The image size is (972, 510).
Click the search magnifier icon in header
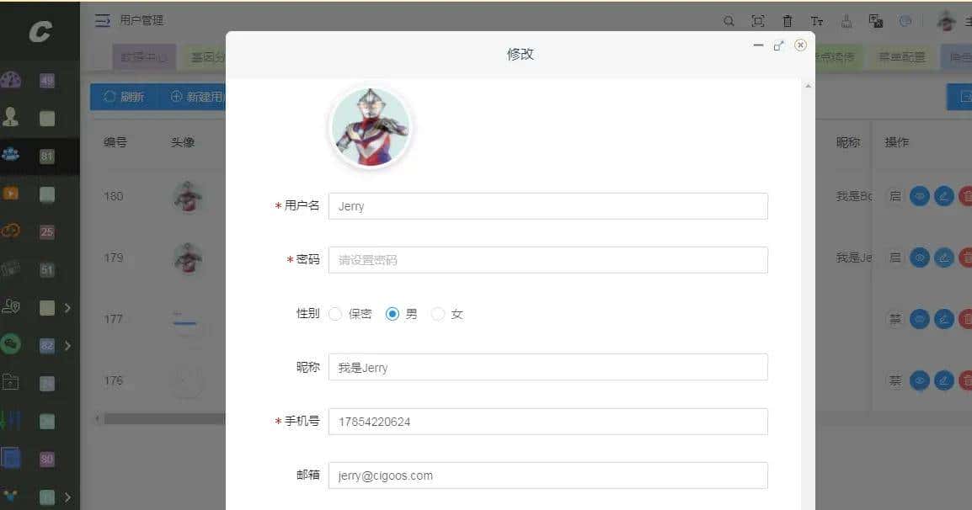[729, 21]
